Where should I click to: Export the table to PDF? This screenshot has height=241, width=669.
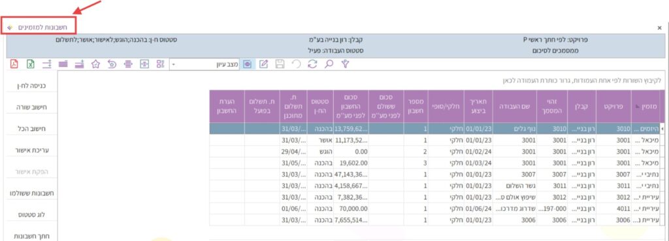coord(14,64)
